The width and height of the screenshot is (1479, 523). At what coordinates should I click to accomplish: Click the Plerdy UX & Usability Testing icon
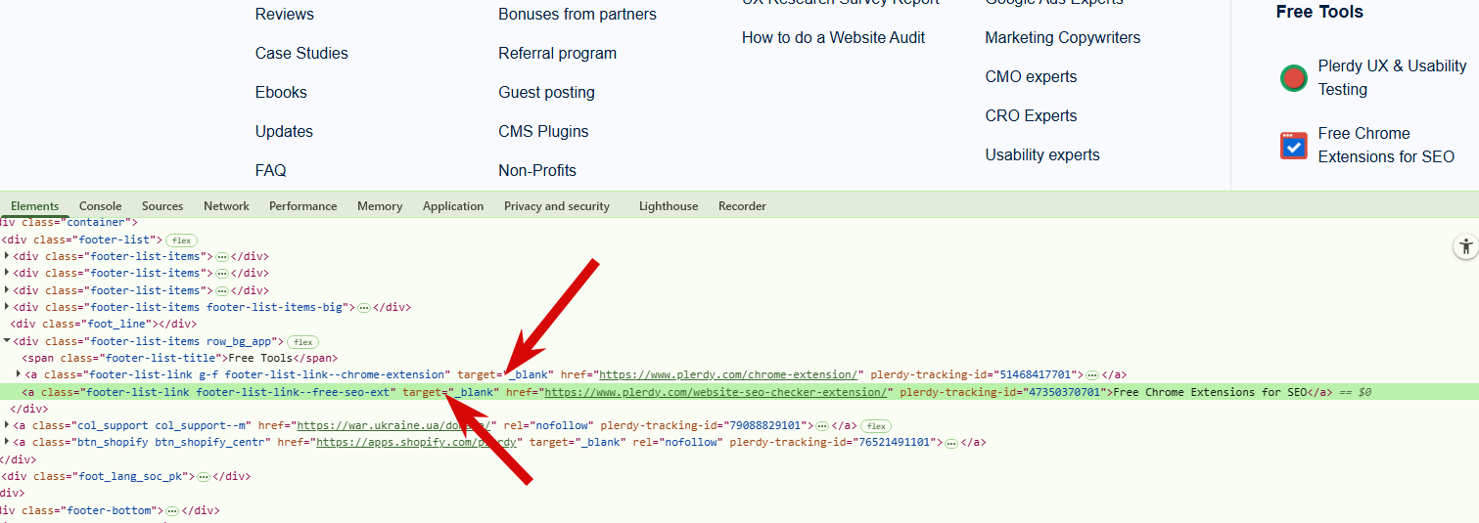tap(1294, 78)
